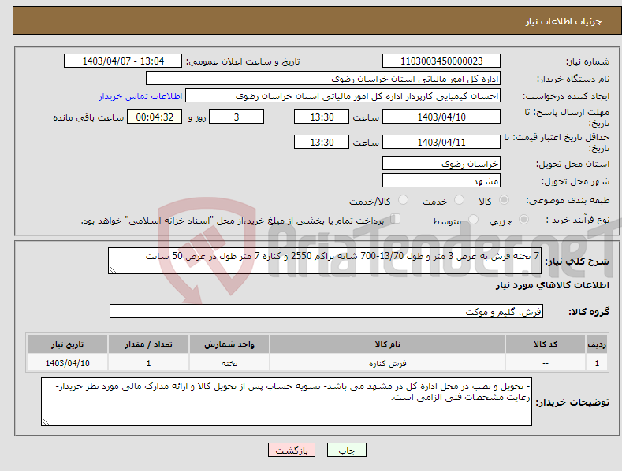Click the delivery city field مشهد

coord(441,181)
